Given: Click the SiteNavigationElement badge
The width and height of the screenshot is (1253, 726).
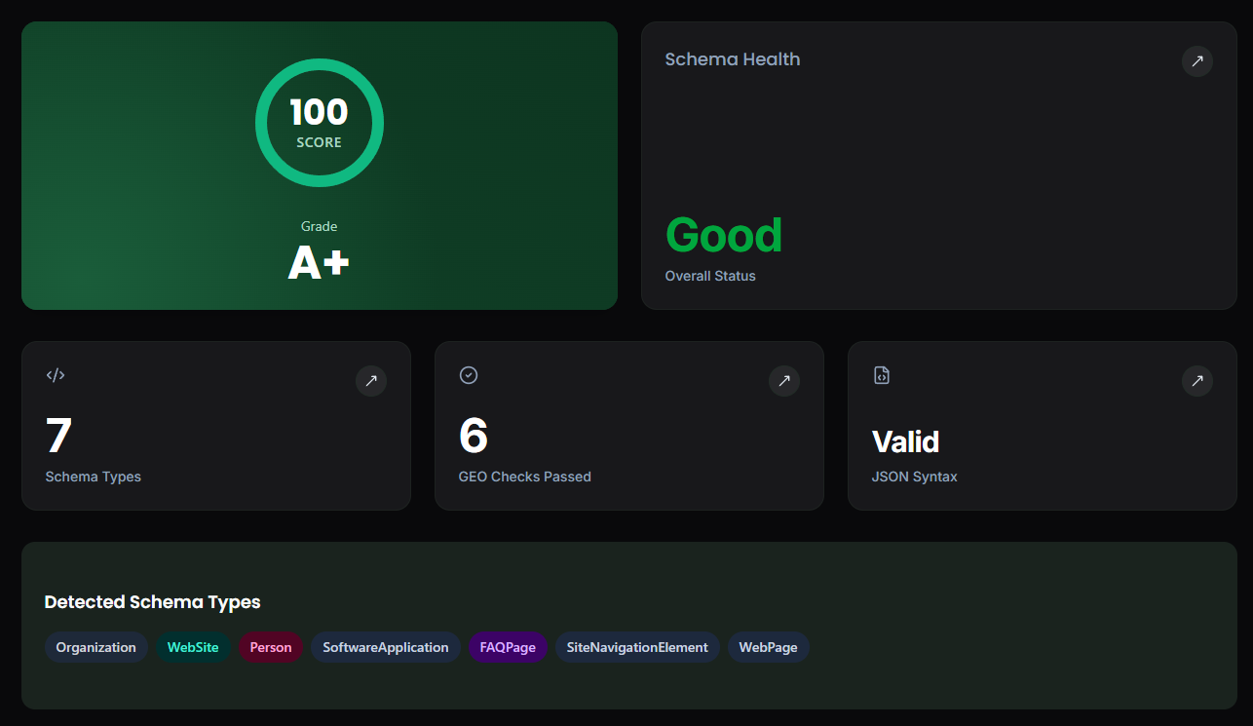Looking at the screenshot, I should tap(637, 647).
